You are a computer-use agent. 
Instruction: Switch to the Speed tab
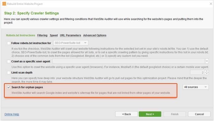[x=54, y=35]
